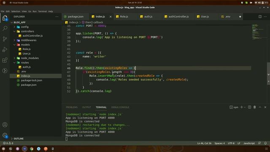The width and height of the screenshot is (270, 152).
Task: Open the Explorer view in activity bar
Action: coord(5,18)
